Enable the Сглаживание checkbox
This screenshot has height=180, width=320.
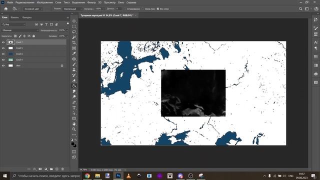pyautogui.click(x=125, y=9)
